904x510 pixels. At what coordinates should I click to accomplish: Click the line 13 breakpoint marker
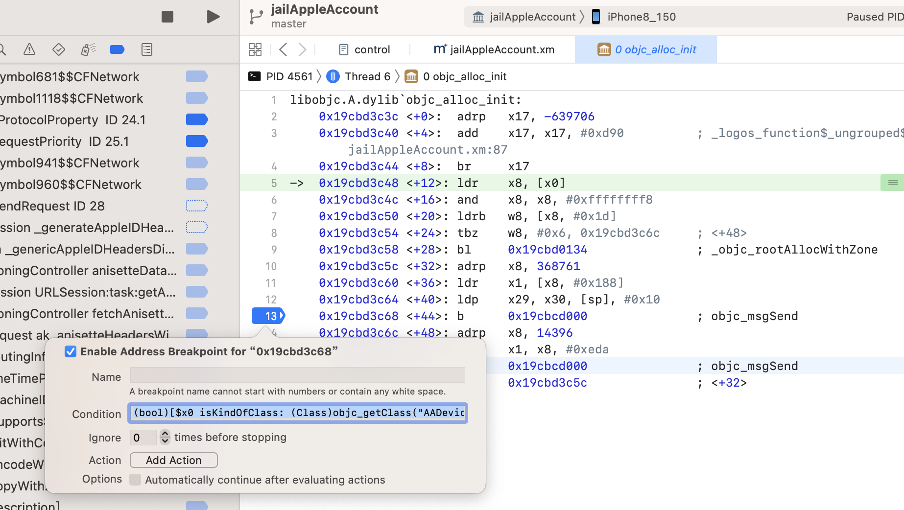(268, 316)
